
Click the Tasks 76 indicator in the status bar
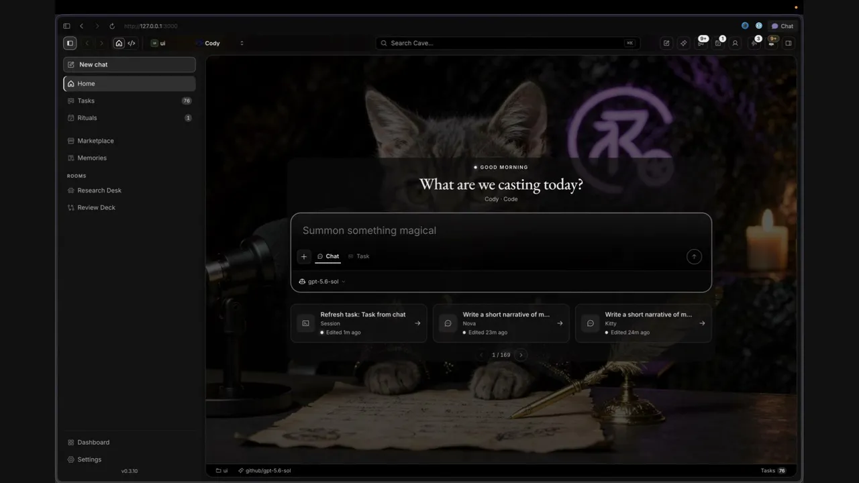[774, 471]
